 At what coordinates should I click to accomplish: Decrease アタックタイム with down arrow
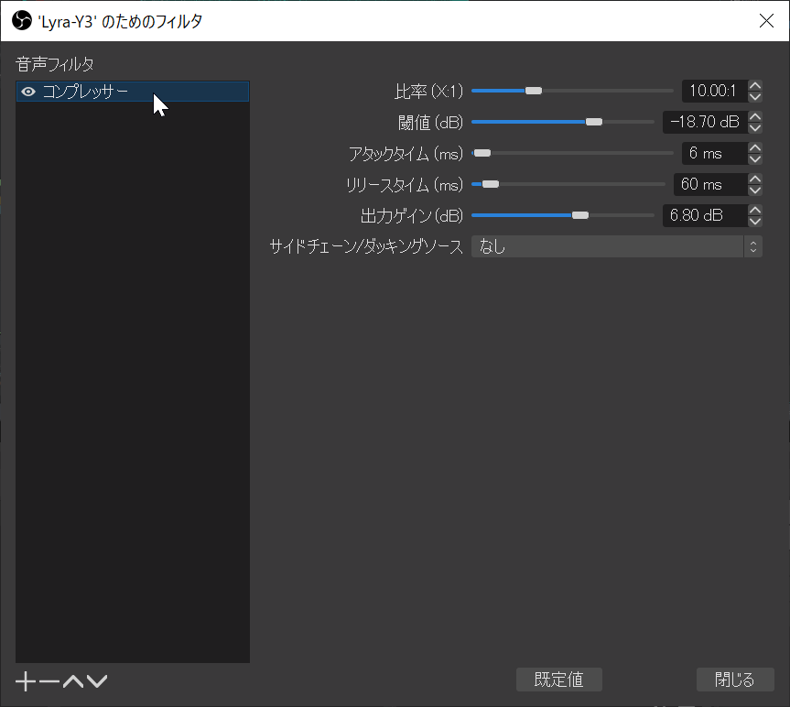point(754,159)
